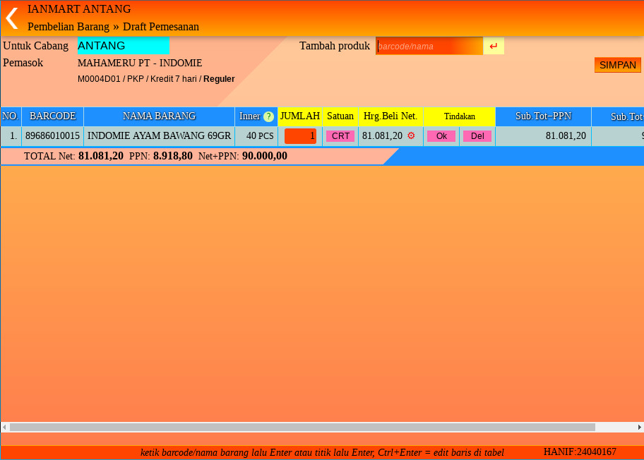Click the back chevron arrow icon
The height and width of the screenshot is (460, 644).
coord(12,18)
